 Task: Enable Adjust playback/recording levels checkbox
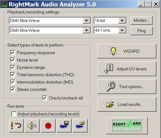click(14, 114)
